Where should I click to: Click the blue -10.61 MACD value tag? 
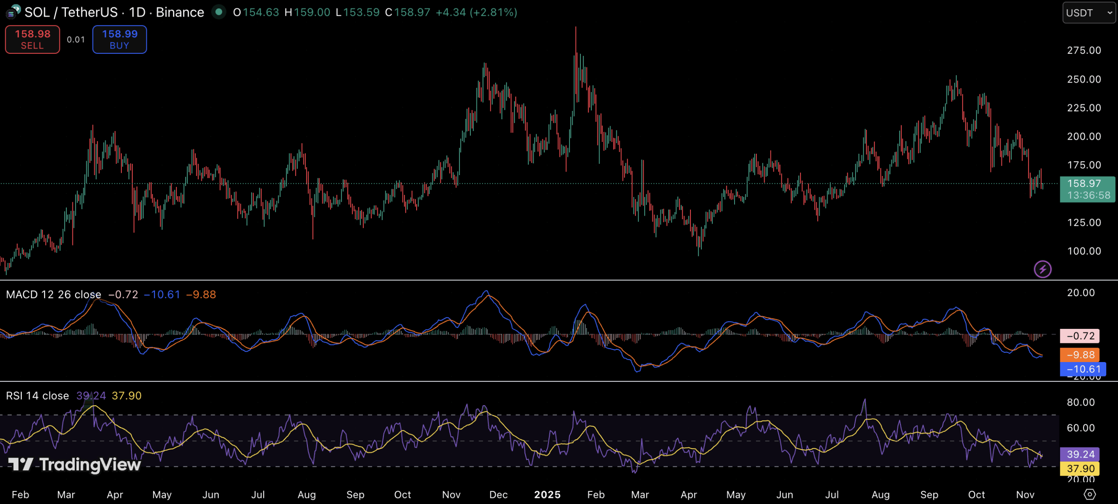tap(1083, 369)
